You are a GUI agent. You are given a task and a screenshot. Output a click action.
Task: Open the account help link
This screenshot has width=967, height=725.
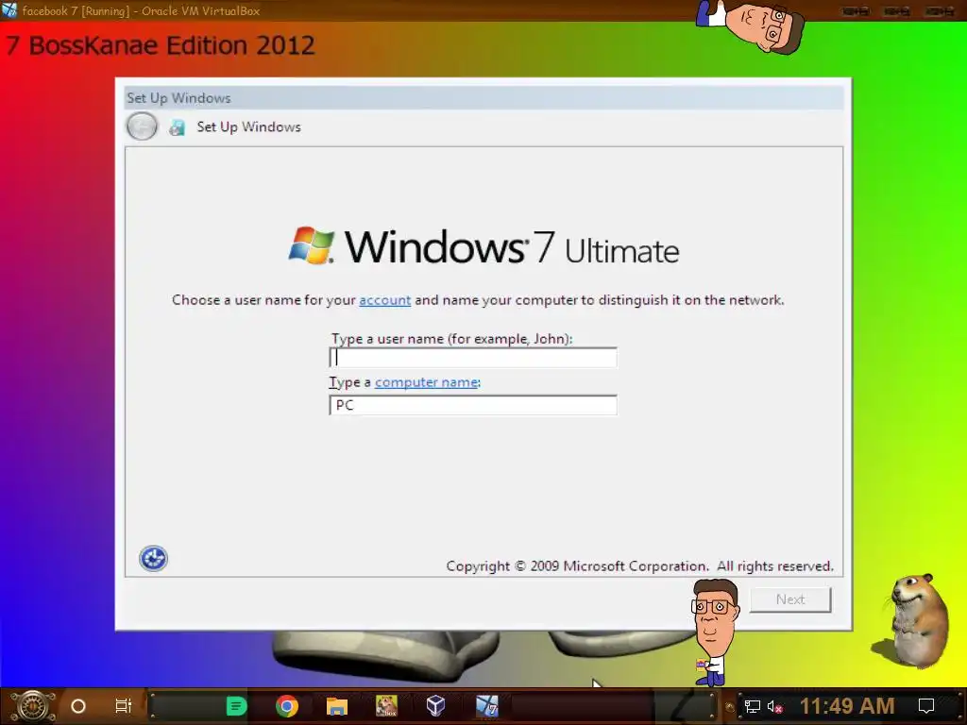(385, 300)
